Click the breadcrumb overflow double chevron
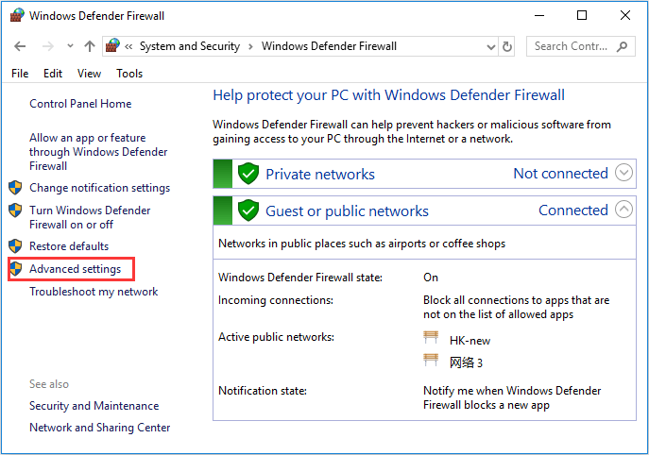The width and height of the screenshot is (649, 455). click(128, 46)
